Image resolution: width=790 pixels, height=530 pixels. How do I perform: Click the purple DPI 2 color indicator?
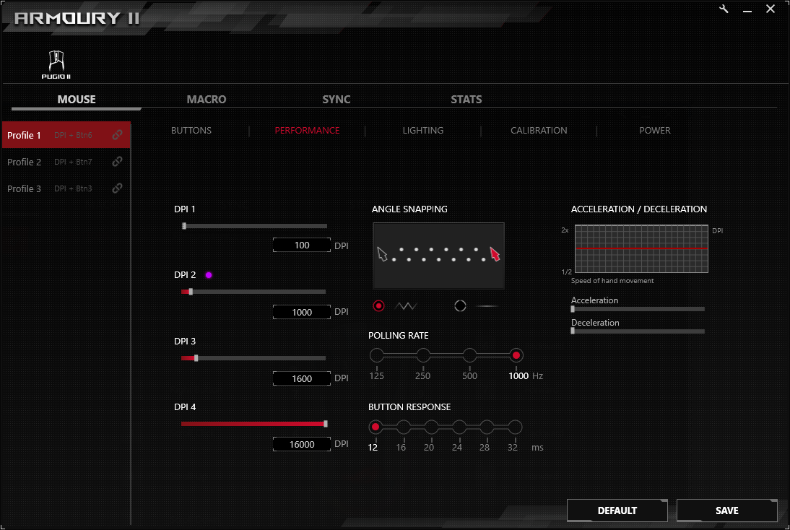click(209, 275)
